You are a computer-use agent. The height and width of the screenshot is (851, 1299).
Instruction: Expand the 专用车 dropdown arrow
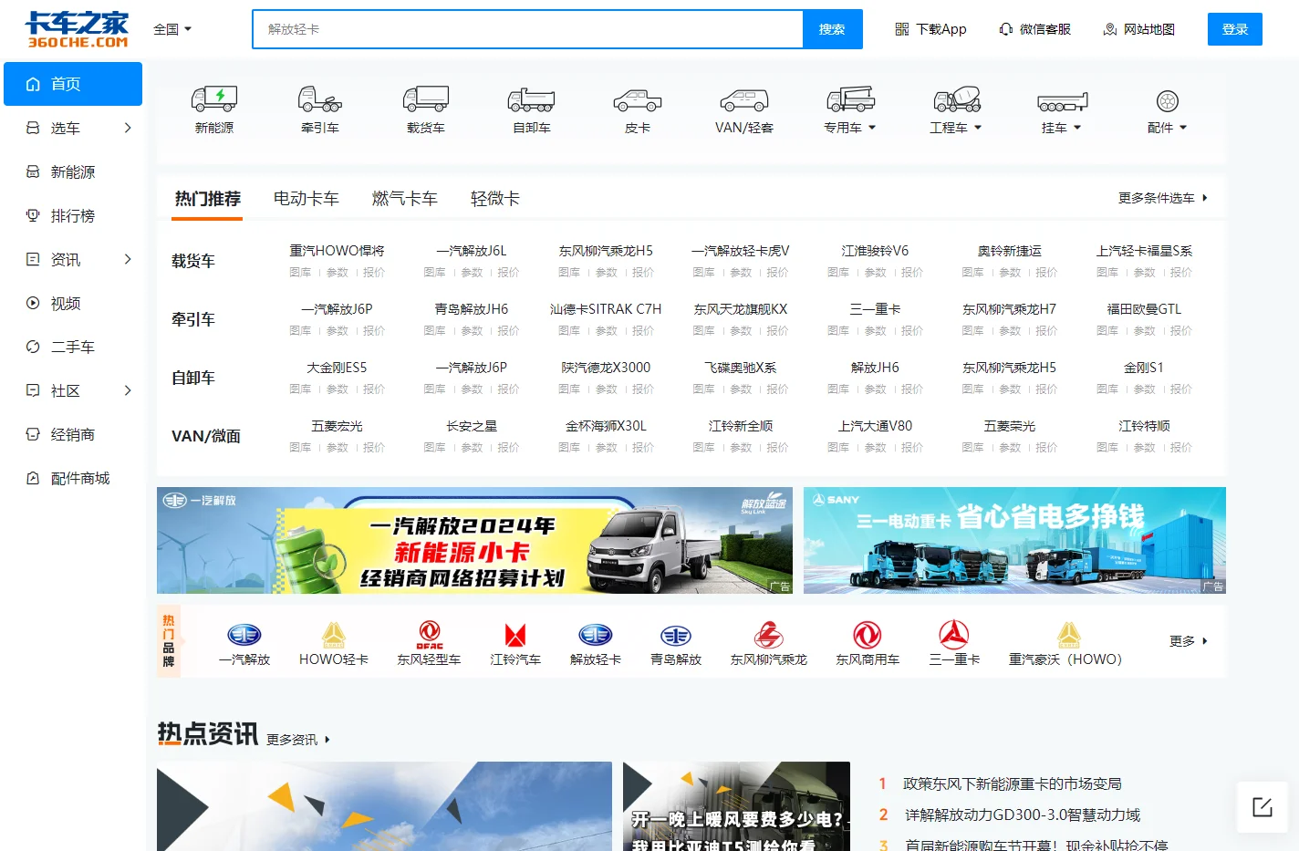[872, 128]
